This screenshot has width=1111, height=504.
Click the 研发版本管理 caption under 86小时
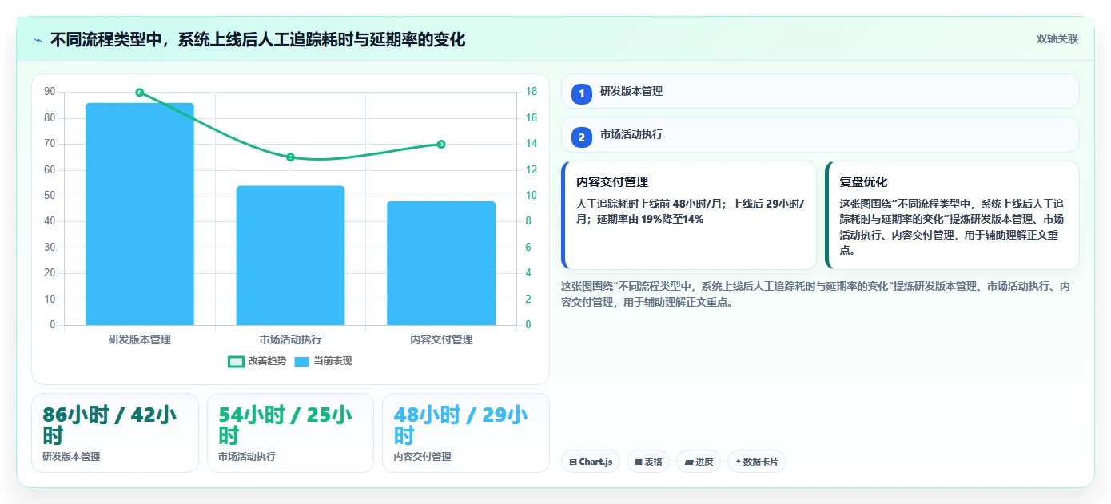71,457
